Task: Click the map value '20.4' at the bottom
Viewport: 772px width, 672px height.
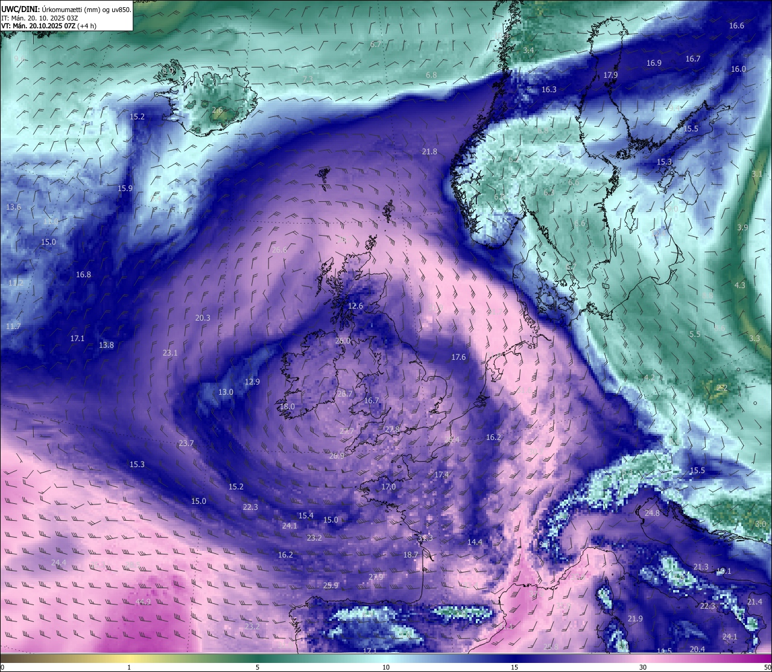Action: coord(697,650)
